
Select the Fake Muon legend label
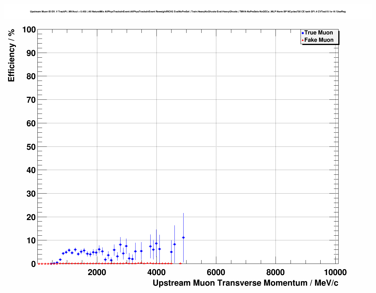[x=319, y=40]
